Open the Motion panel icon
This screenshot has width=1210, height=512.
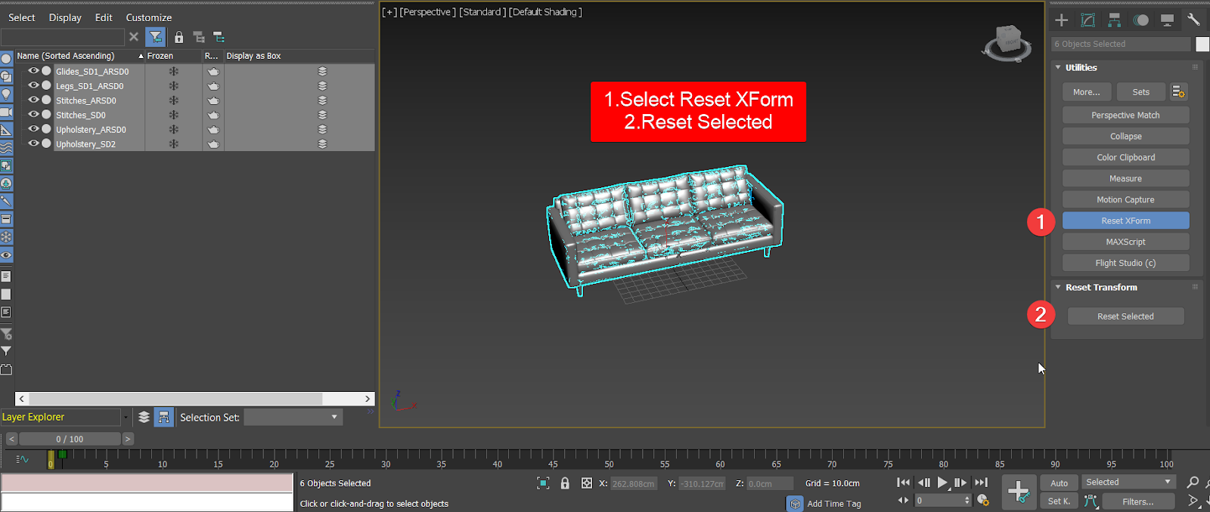coord(1141,20)
